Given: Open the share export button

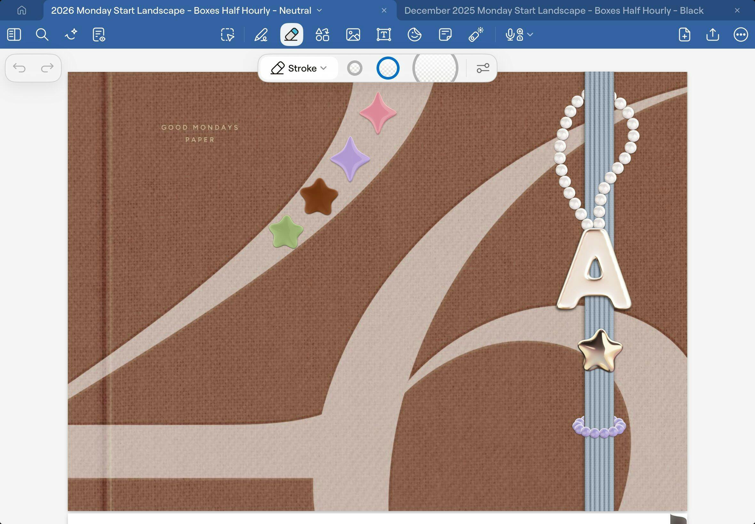Looking at the screenshot, I should [712, 35].
